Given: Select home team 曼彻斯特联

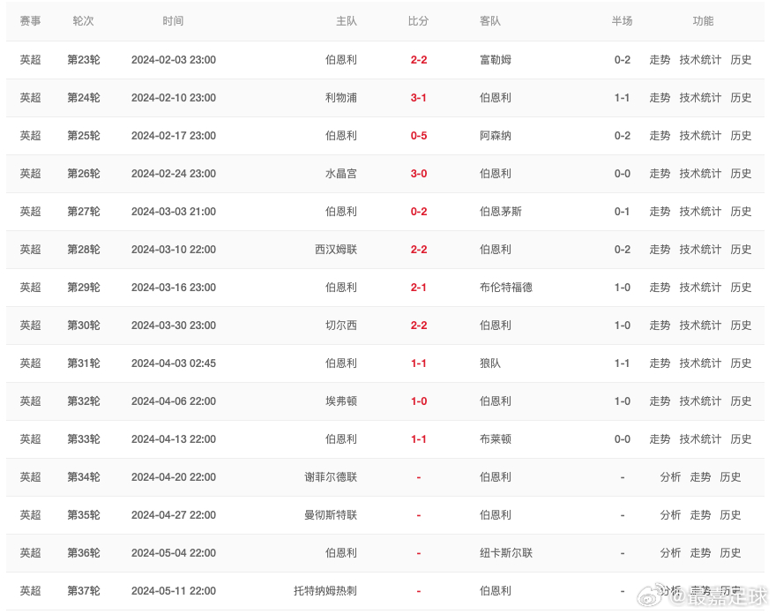Looking at the screenshot, I should click(x=331, y=515).
